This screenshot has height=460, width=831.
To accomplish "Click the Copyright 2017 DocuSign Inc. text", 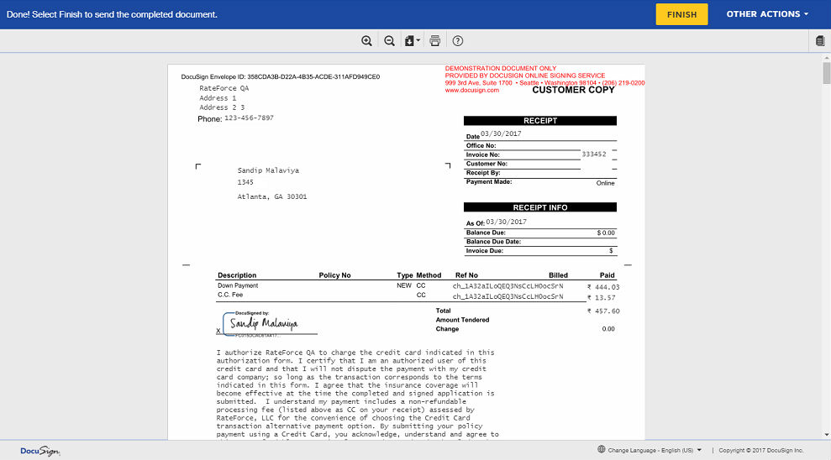I will 760,451.
